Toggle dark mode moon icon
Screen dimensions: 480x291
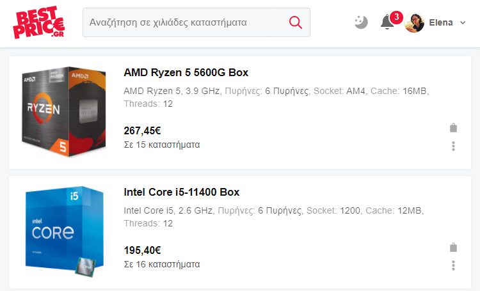tap(361, 22)
